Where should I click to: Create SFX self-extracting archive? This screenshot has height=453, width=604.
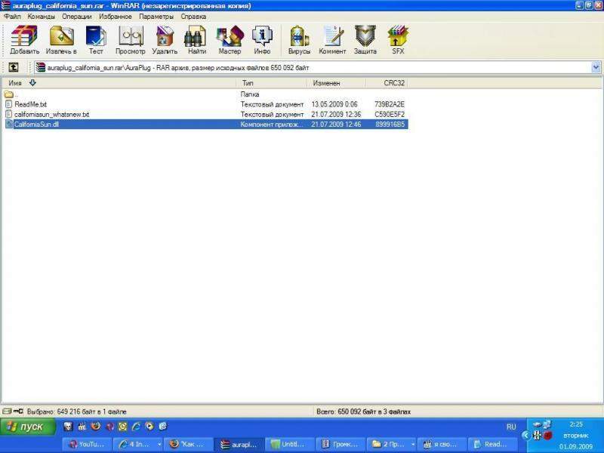pos(398,40)
